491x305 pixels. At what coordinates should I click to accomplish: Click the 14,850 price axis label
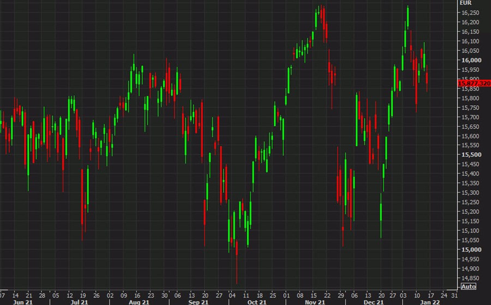[x=470, y=278]
